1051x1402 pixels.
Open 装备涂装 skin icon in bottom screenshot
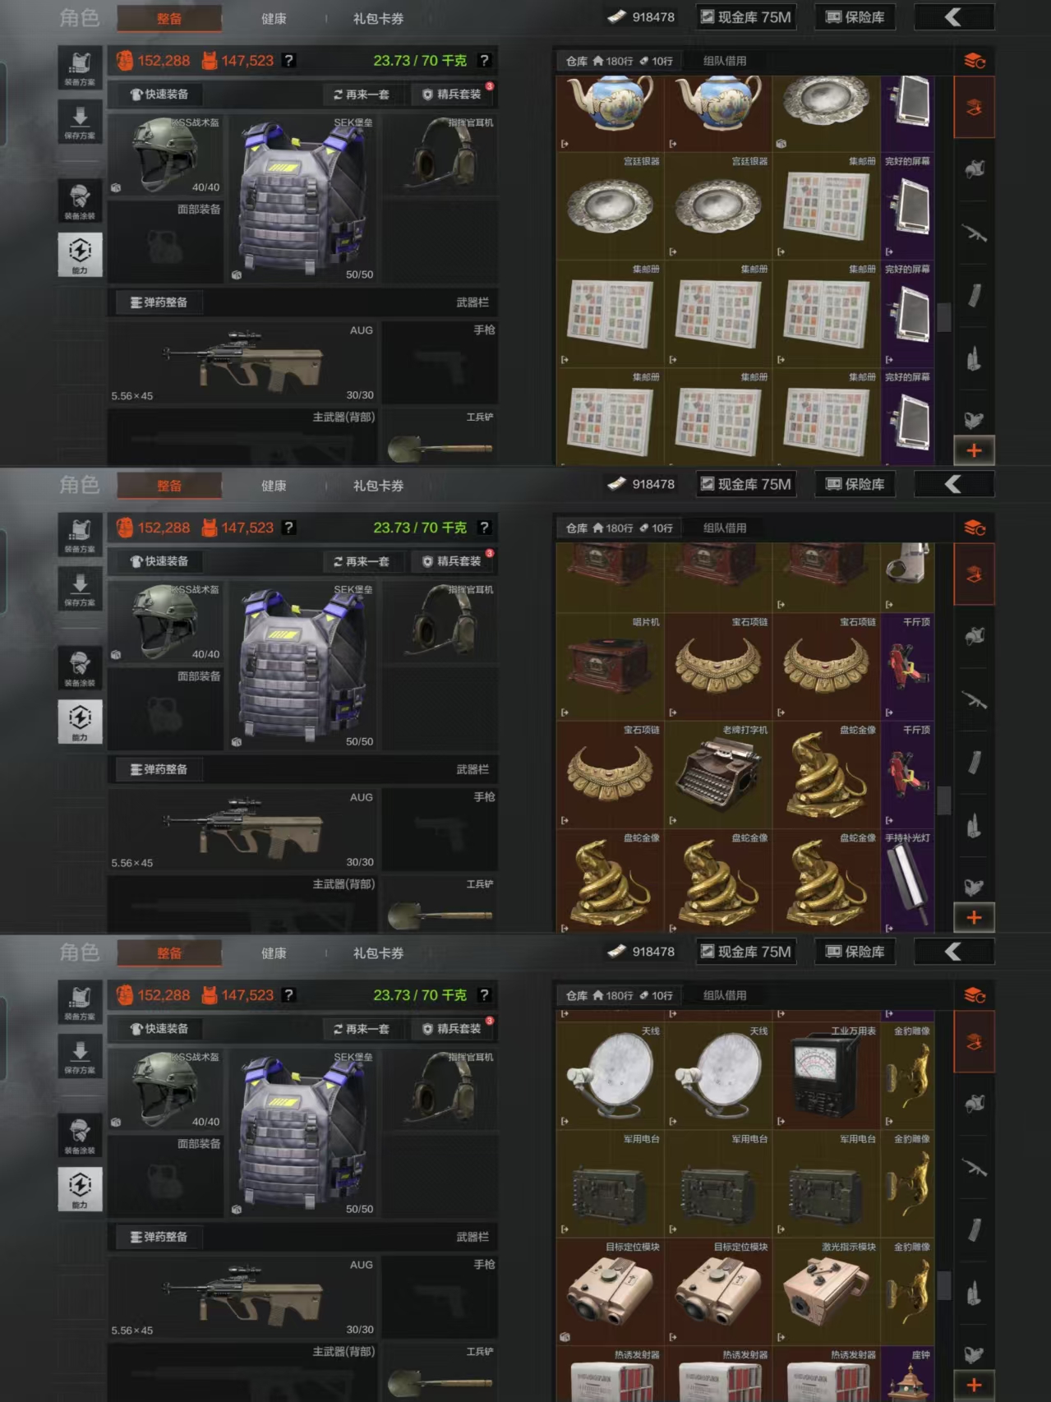click(80, 1135)
